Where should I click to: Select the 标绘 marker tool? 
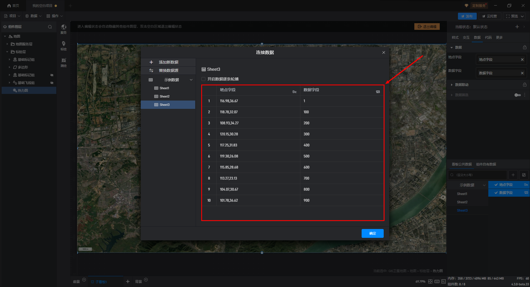[x=63, y=46]
